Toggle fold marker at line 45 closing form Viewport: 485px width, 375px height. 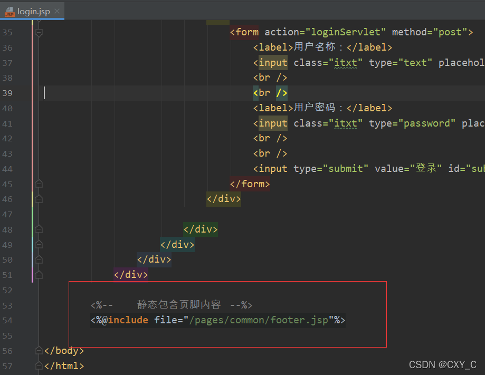click(39, 184)
